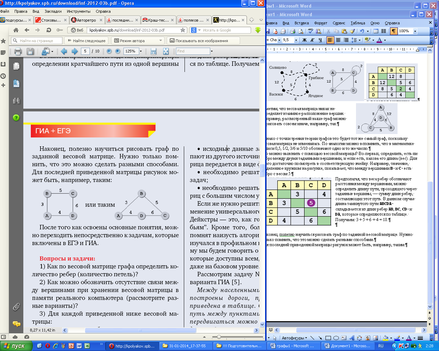Select the rectangle shape drawing tool

point(328,338)
